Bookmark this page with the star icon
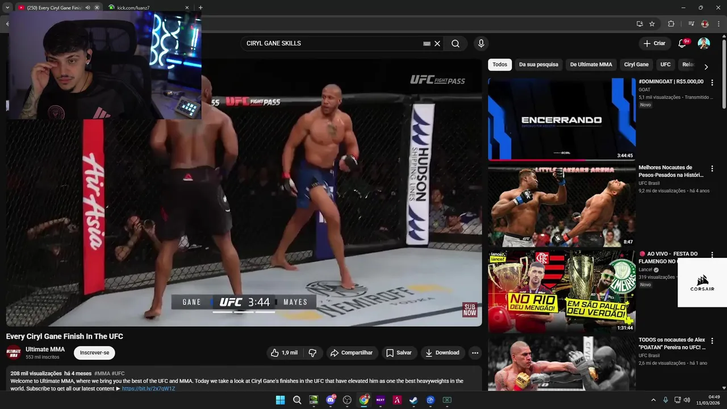Viewport: 727px width, 409px height. 652,24
